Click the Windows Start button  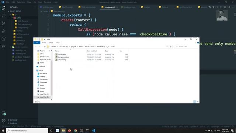tap(3, 130)
